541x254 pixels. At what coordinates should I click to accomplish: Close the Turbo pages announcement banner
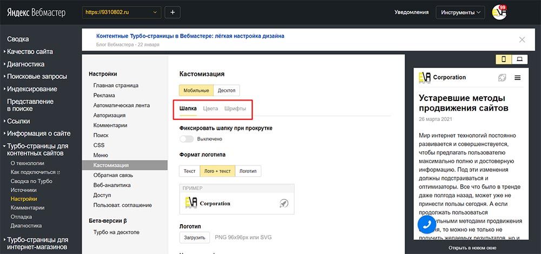(522, 39)
